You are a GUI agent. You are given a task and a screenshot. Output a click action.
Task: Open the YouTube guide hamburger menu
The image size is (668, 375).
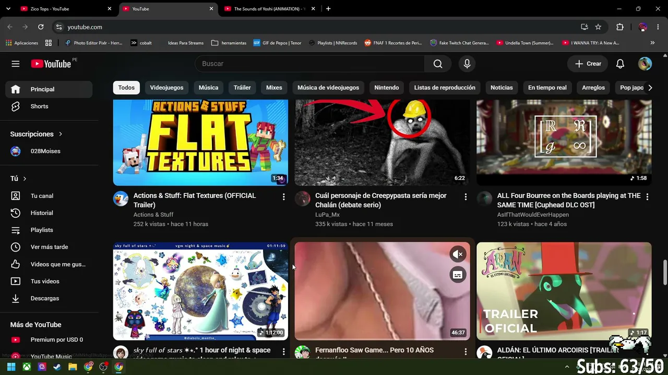click(16, 64)
